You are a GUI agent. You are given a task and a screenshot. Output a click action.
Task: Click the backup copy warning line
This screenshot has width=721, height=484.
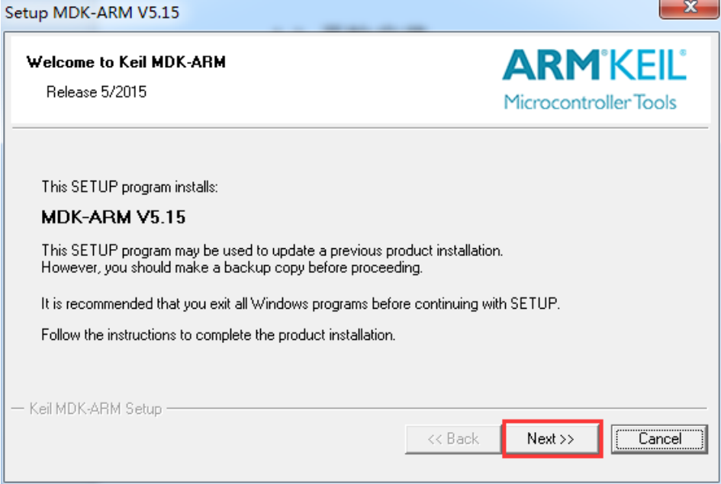[232, 268]
